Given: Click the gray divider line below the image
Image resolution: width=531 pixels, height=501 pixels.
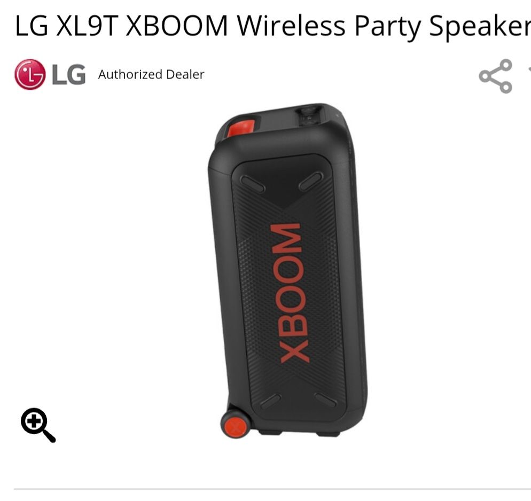Looking at the screenshot, I should coord(272,489).
